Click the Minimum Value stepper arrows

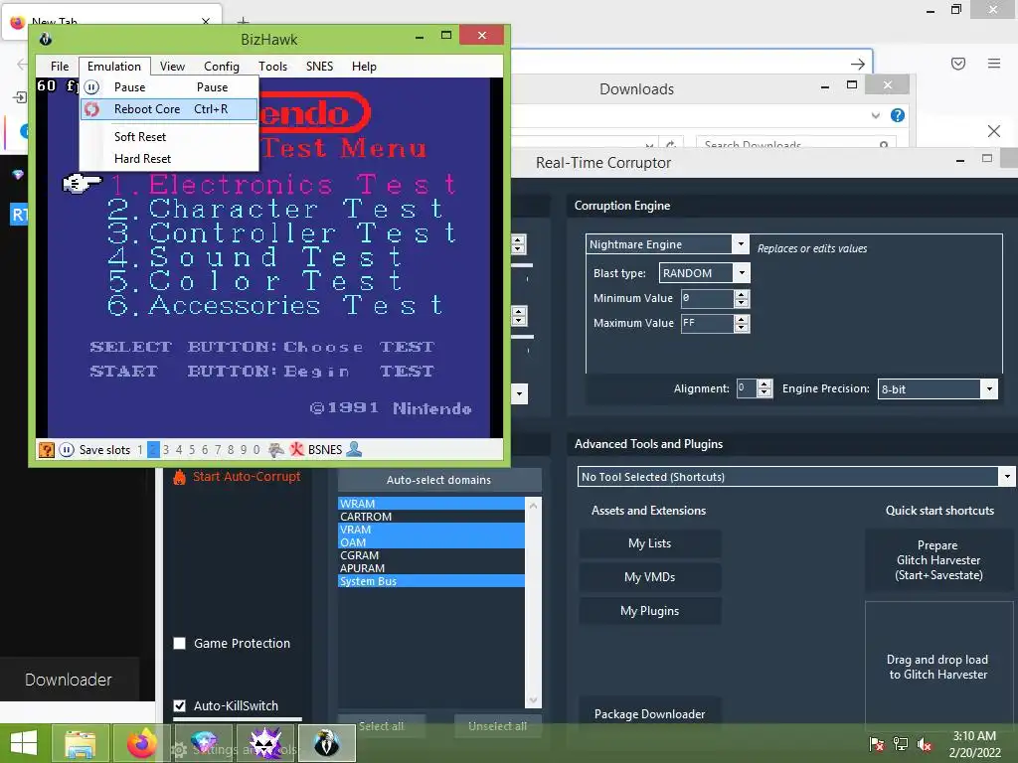[x=742, y=298]
